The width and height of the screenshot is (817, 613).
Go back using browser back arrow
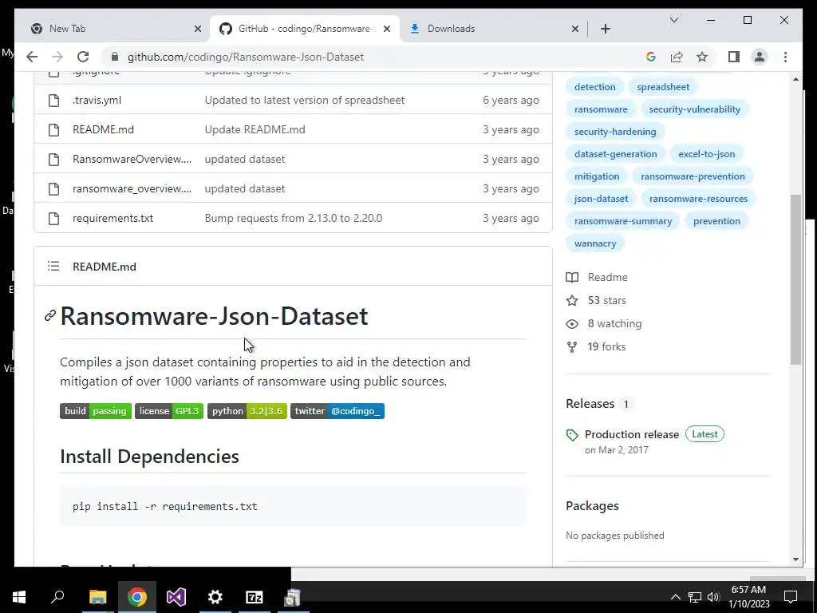pos(32,57)
